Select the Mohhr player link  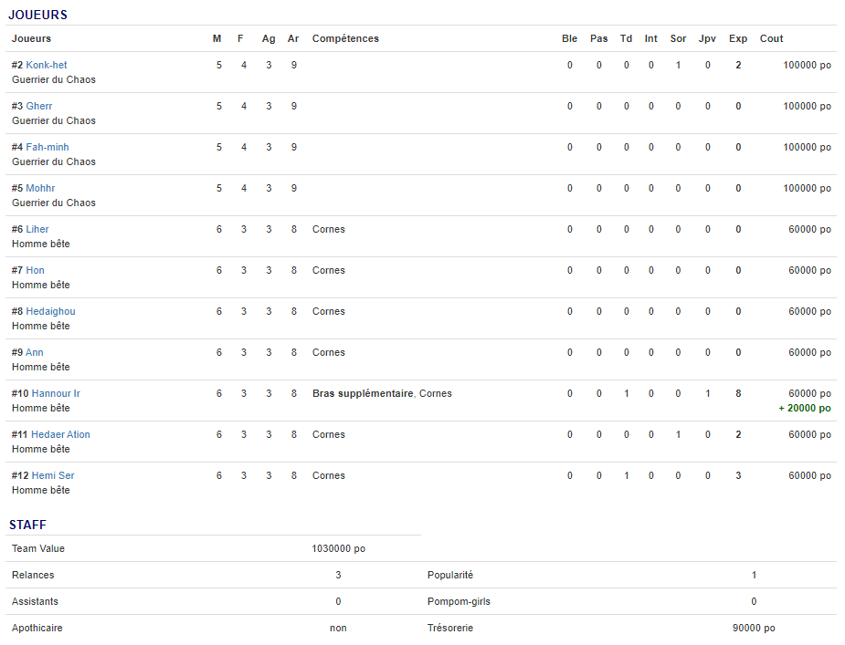[40, 188]
